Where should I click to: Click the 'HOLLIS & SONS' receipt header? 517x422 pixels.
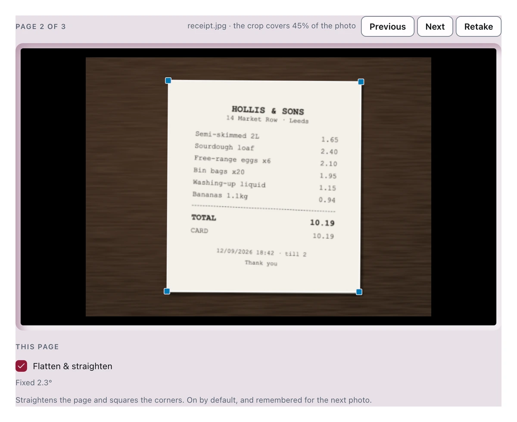[x=268, y=111]
